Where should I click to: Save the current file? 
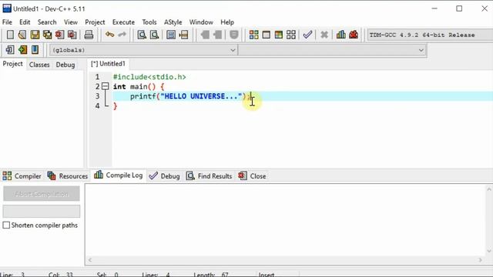(35, 35)
